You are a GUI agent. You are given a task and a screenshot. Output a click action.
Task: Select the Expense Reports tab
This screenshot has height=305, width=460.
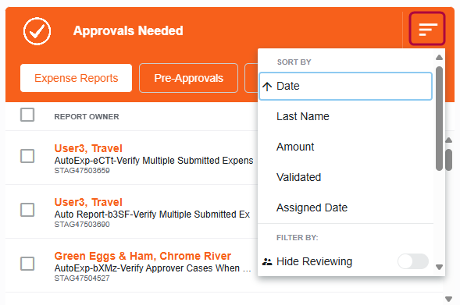(76, 78)
